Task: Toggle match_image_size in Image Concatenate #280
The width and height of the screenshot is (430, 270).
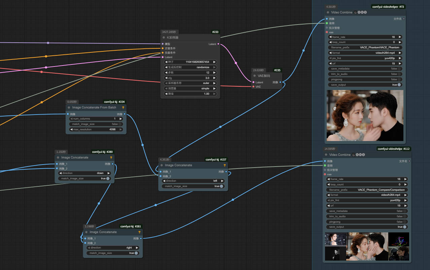Action: coord(84,178)
